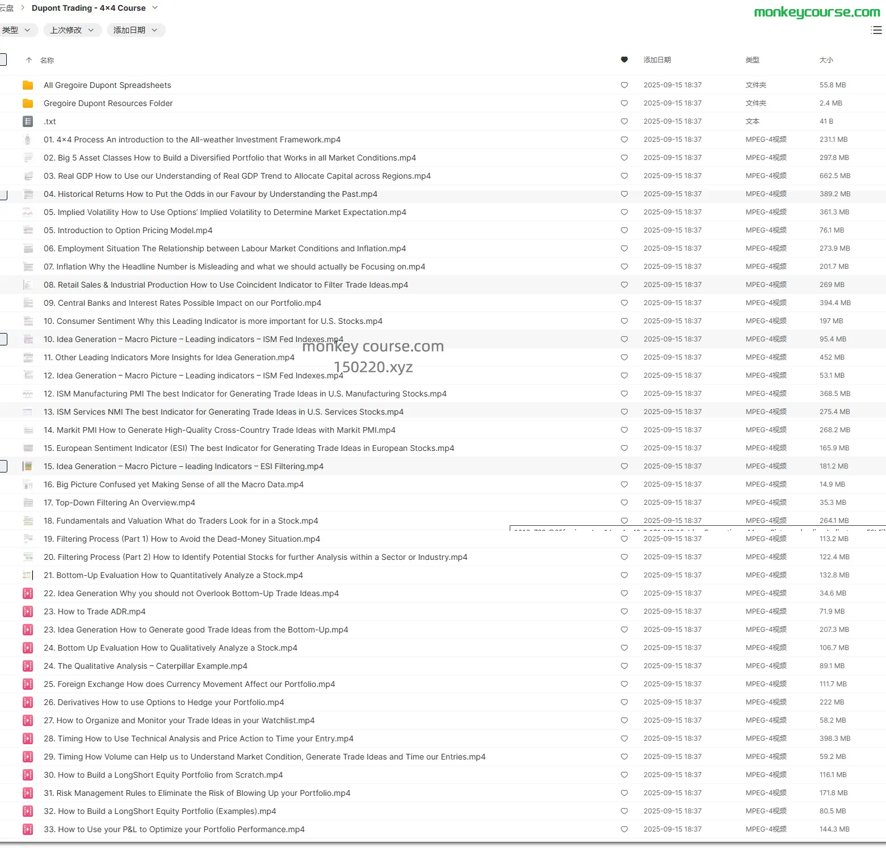Expand the 添加日期 filter dropdown

click(x=136, y=30)
